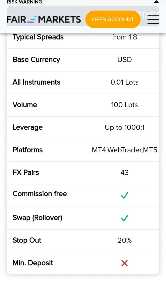The image size is (166, 305).
Task: Click the MT4,WebTrader,MT5 platforms text
Action: coord(124,150)
